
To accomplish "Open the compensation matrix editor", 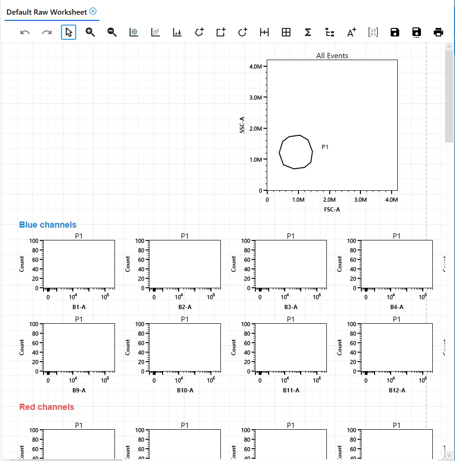I will point(373,32).
